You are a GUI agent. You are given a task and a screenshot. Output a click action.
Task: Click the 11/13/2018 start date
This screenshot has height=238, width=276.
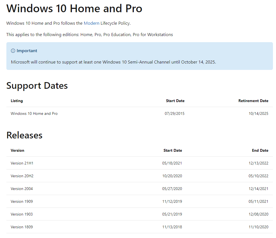[172, 227]
